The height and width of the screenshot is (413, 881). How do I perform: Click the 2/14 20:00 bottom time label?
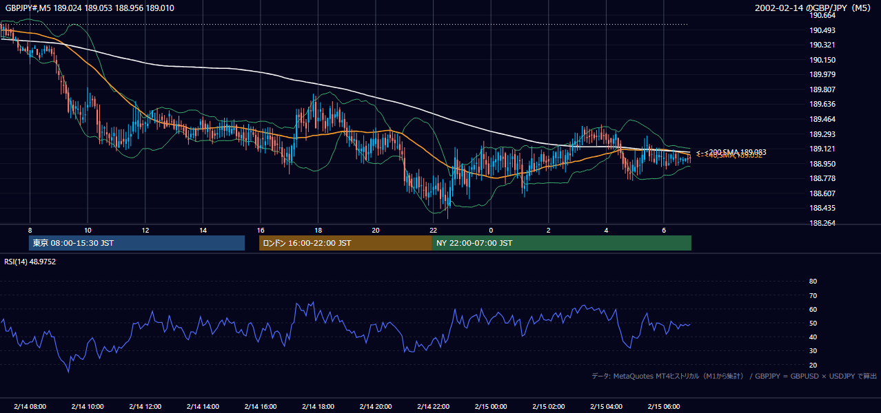click(376, 406)
